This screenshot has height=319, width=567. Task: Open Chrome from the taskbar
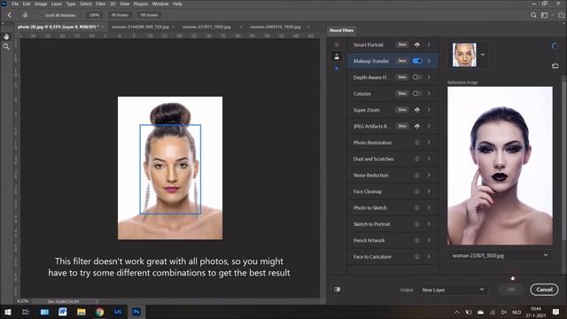point(99,312)
